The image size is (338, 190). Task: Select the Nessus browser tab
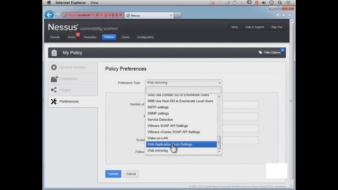click(x=149, y=15)
